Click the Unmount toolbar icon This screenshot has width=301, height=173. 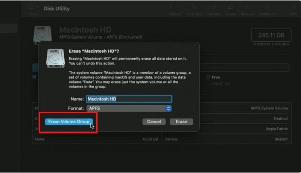(267, 7)
